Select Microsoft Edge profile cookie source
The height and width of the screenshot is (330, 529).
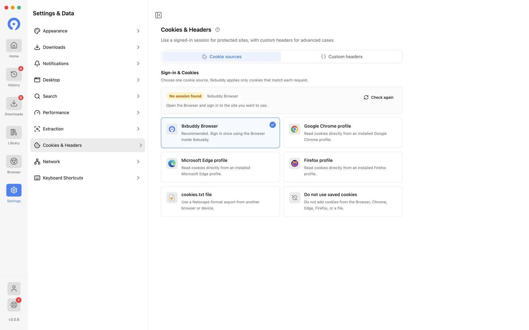(x=220, y=167)
